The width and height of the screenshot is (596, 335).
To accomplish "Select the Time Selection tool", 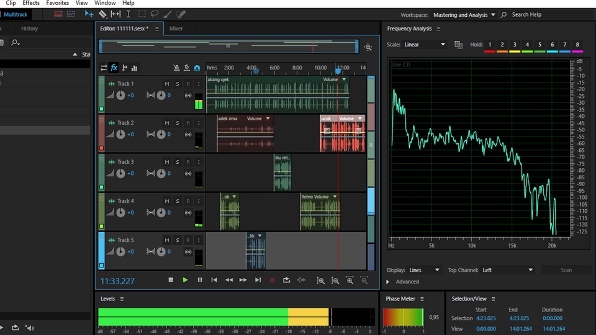I will click(129, 14).
